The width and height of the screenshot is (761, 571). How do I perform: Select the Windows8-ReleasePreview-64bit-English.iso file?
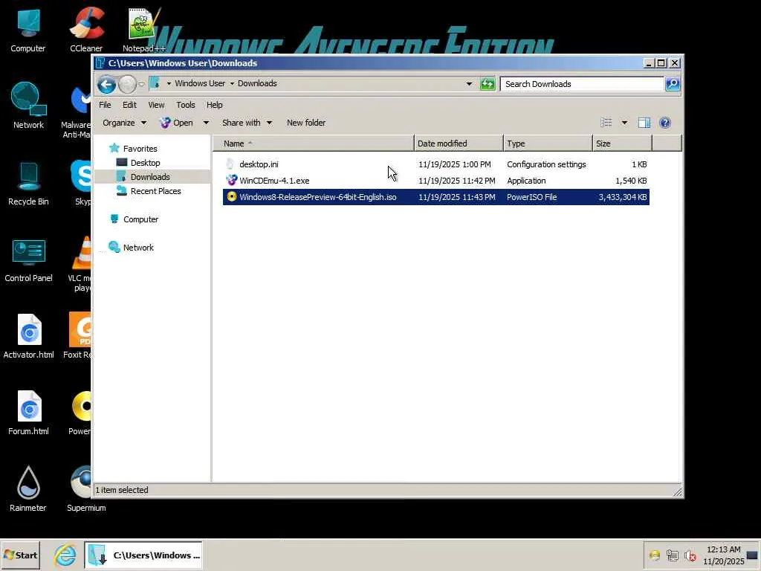(x=435, y=197)
